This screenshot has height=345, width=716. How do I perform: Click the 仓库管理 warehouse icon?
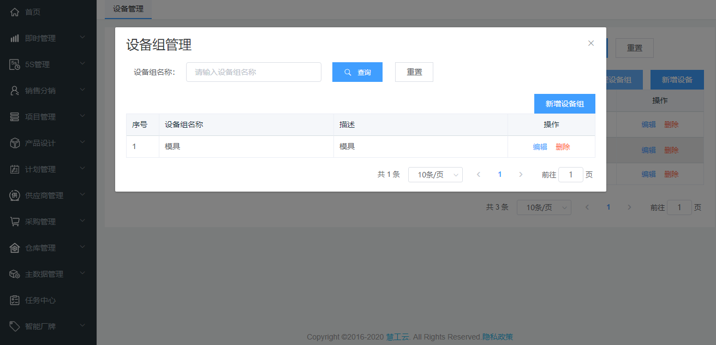coord(15,248)
